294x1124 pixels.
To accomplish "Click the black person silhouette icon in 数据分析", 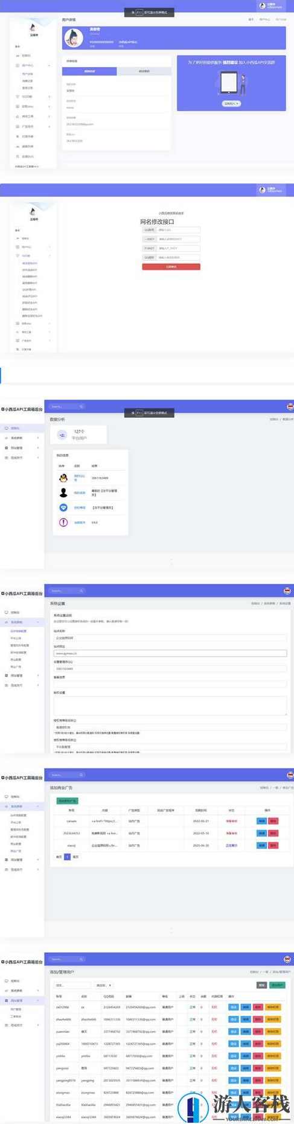I will tap(63, 493).
